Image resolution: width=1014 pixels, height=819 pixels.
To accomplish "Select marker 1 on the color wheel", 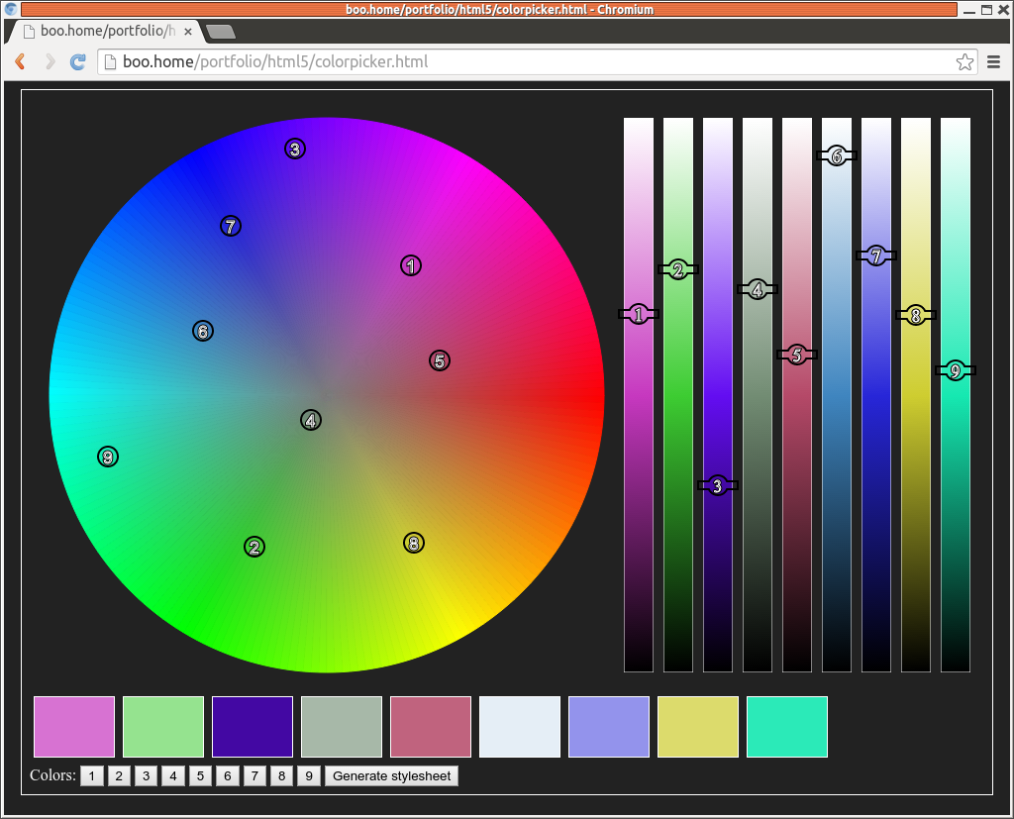I will [411, 265].
